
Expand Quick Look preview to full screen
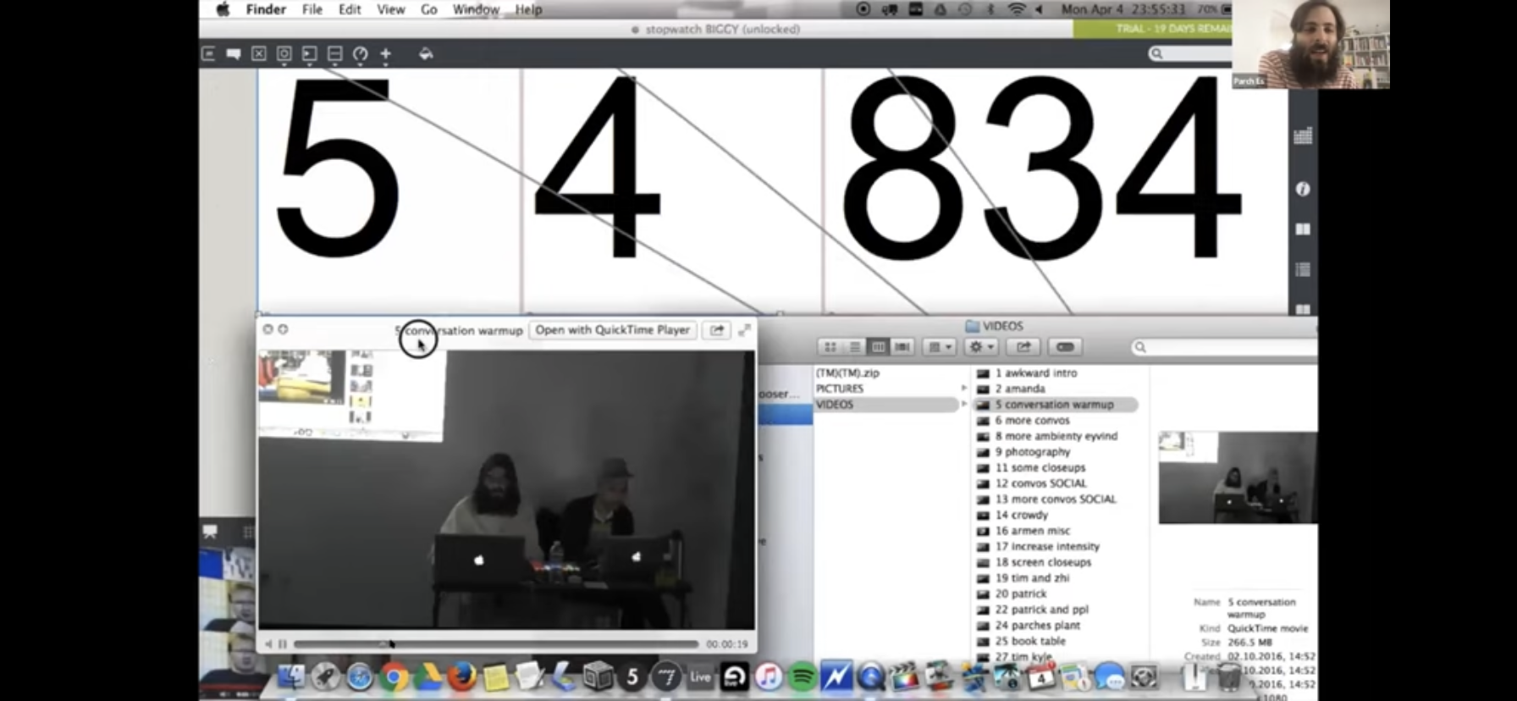744,330
